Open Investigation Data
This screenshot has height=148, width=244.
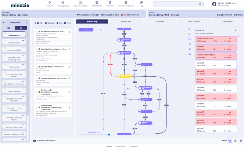point(110,15)
